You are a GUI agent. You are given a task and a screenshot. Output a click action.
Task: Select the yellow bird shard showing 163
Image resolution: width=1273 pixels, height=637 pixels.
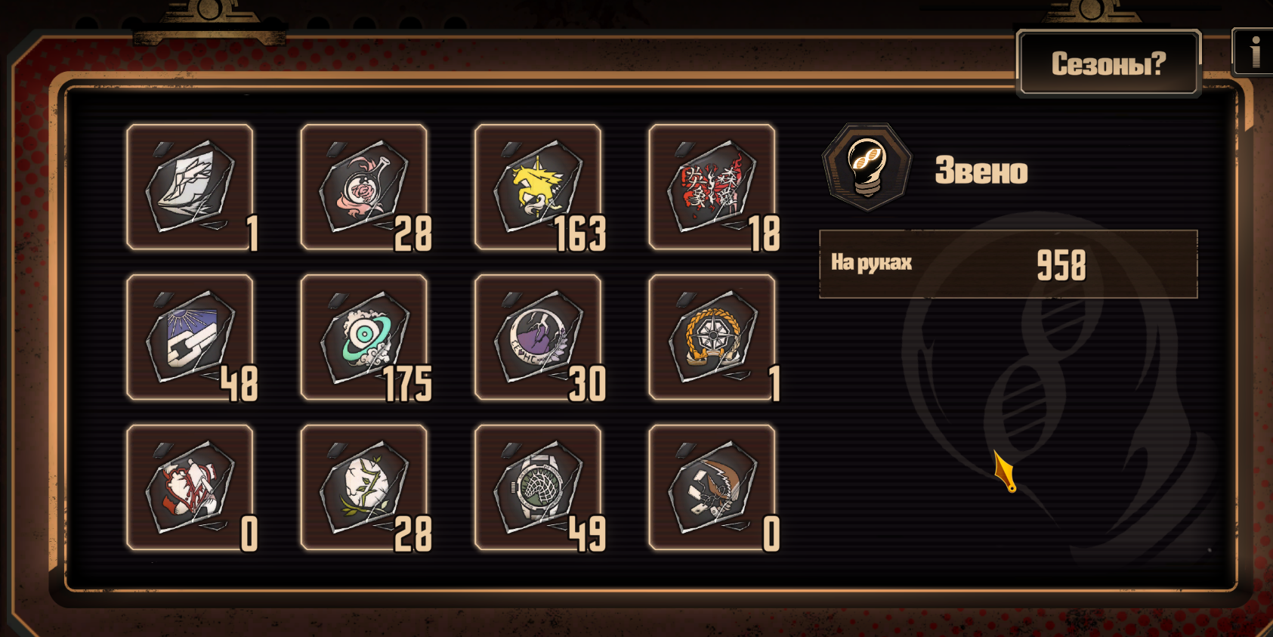(x=538, y=187)
